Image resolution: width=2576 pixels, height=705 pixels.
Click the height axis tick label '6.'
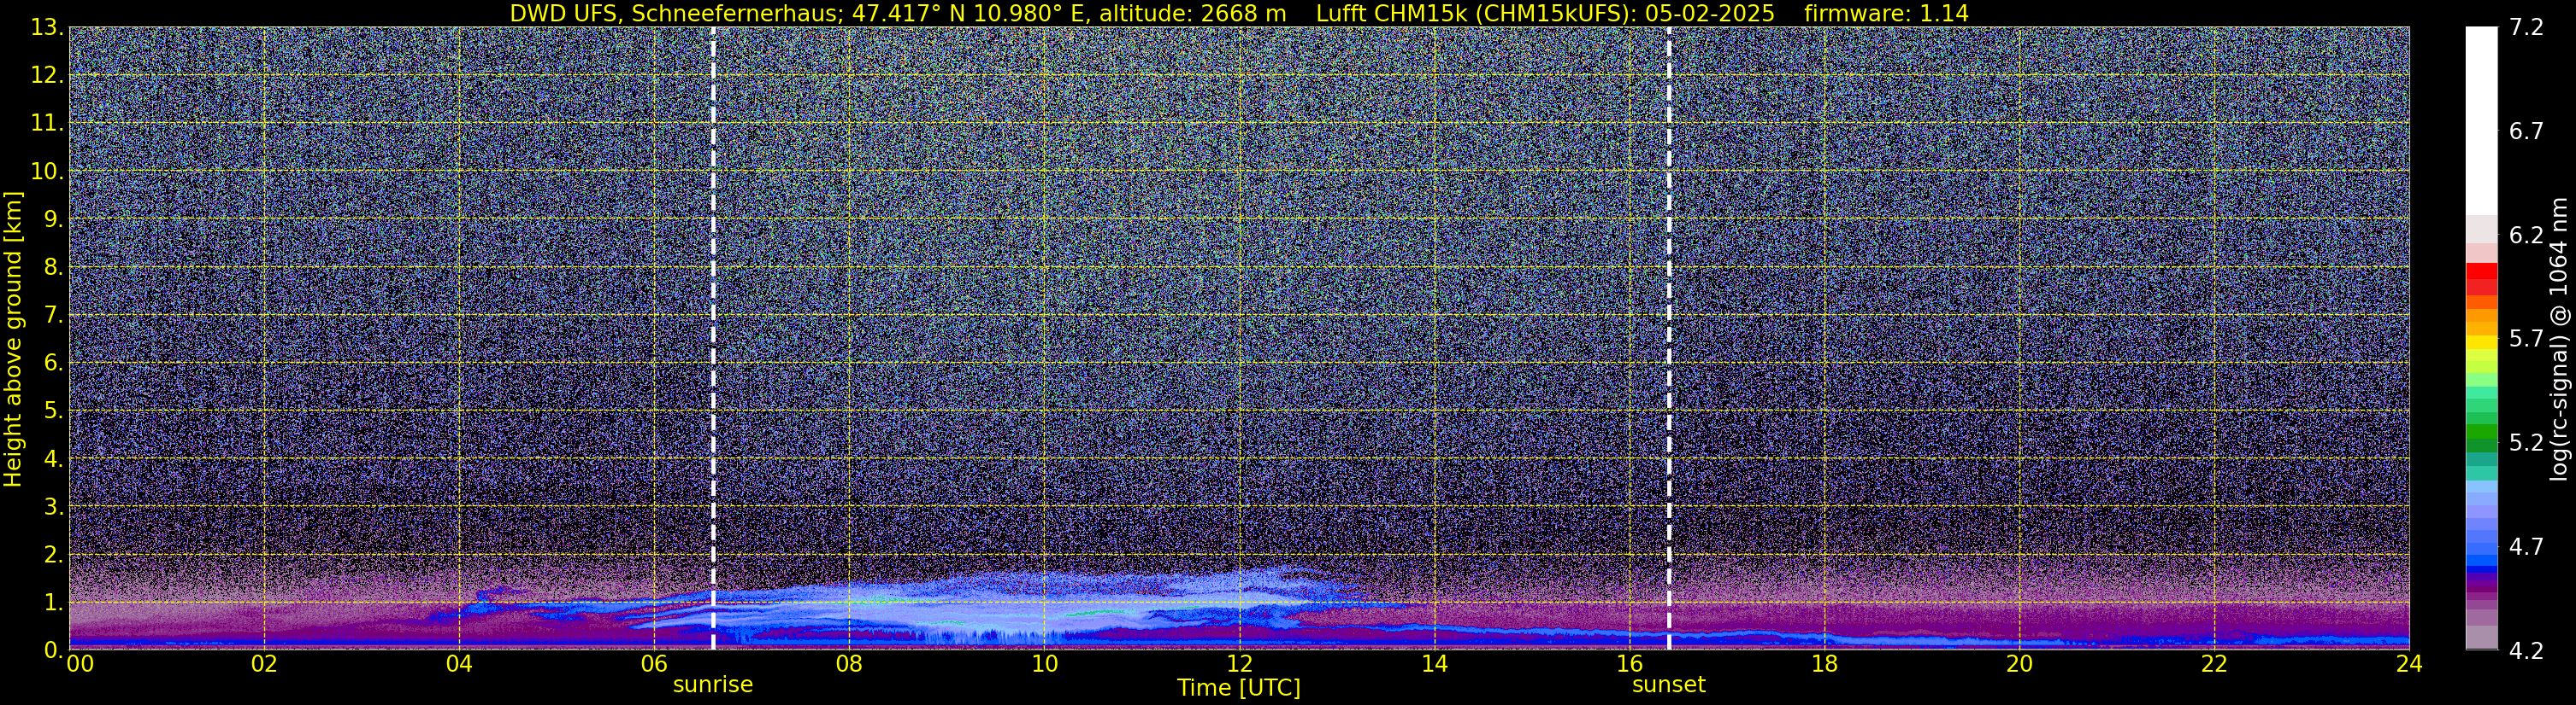[x=53, y=363]
